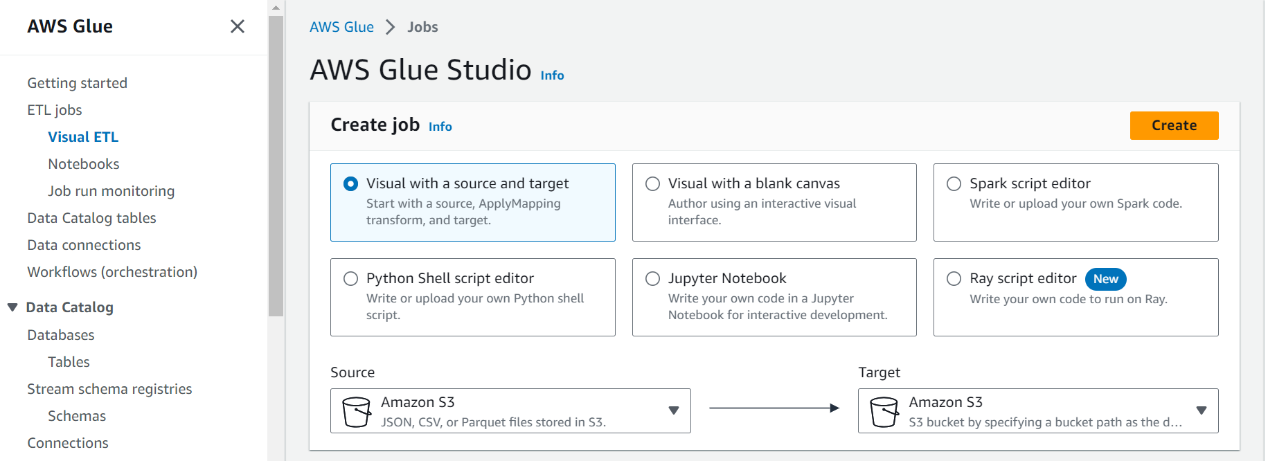The height and width of the screenshot is (461, 1268).
Task: Click the orange Create button
Action: tap(1174, 125)
